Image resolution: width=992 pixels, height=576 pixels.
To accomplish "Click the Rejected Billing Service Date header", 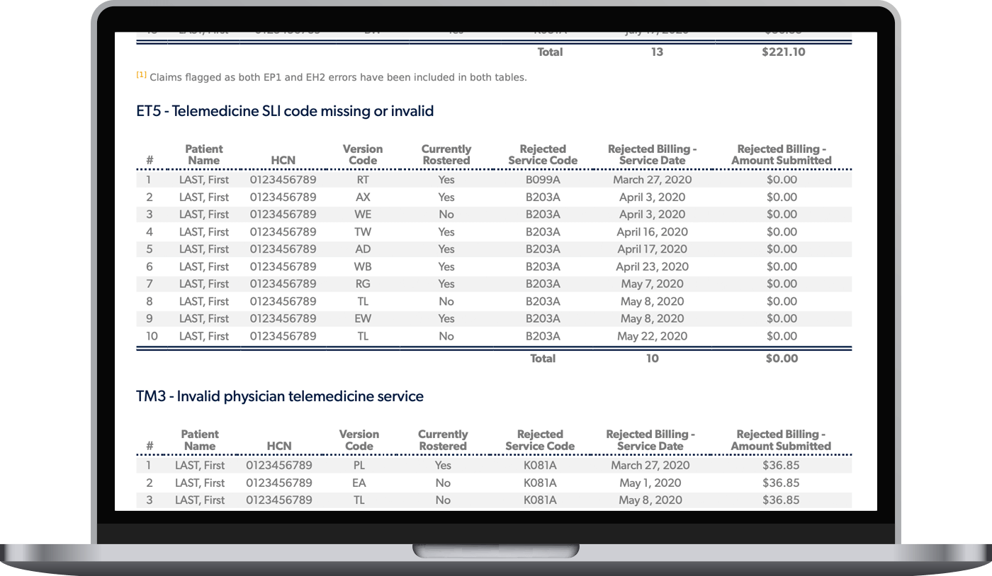I will pos(652,155).
